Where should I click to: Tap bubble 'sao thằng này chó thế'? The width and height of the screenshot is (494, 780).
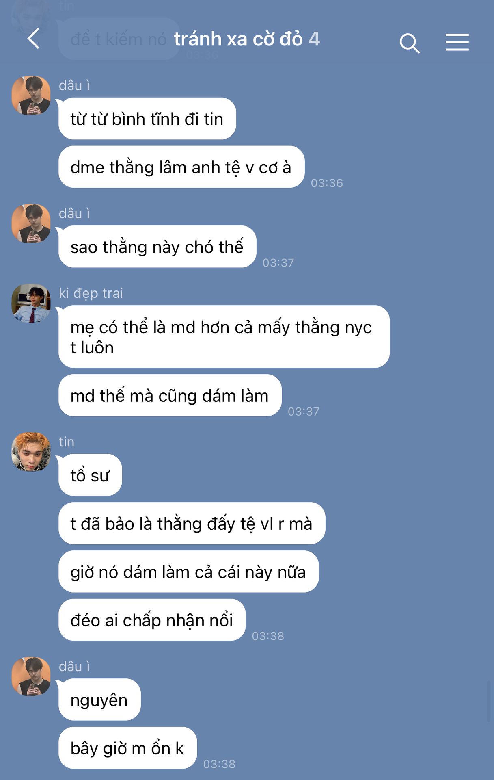(157, 247)
